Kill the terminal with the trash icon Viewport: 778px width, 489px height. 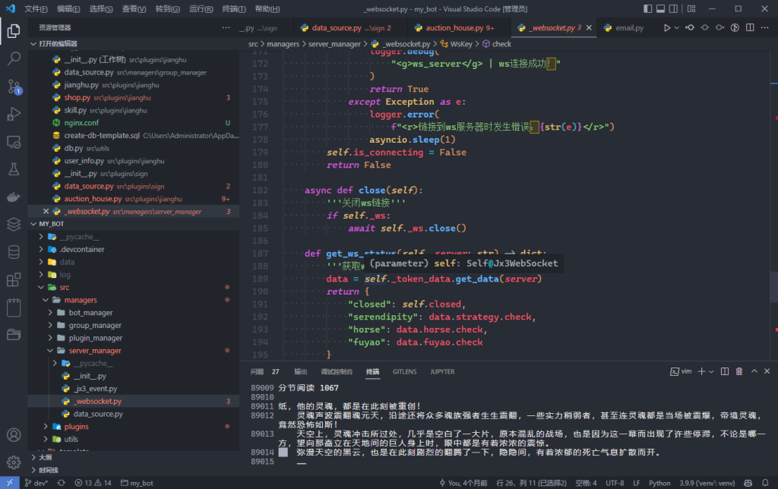click(x=739, y=371)
